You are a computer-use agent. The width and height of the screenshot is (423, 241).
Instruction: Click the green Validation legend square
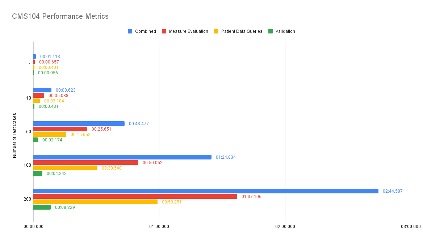[x=270, y=31]
